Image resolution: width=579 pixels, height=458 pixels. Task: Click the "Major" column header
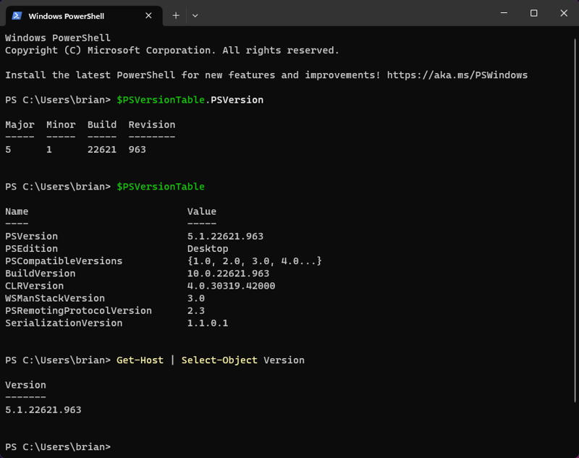pos(20,124)
